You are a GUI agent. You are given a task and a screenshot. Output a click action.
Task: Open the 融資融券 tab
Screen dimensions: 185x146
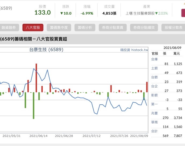pyautogui.click(x=9, y=27)
